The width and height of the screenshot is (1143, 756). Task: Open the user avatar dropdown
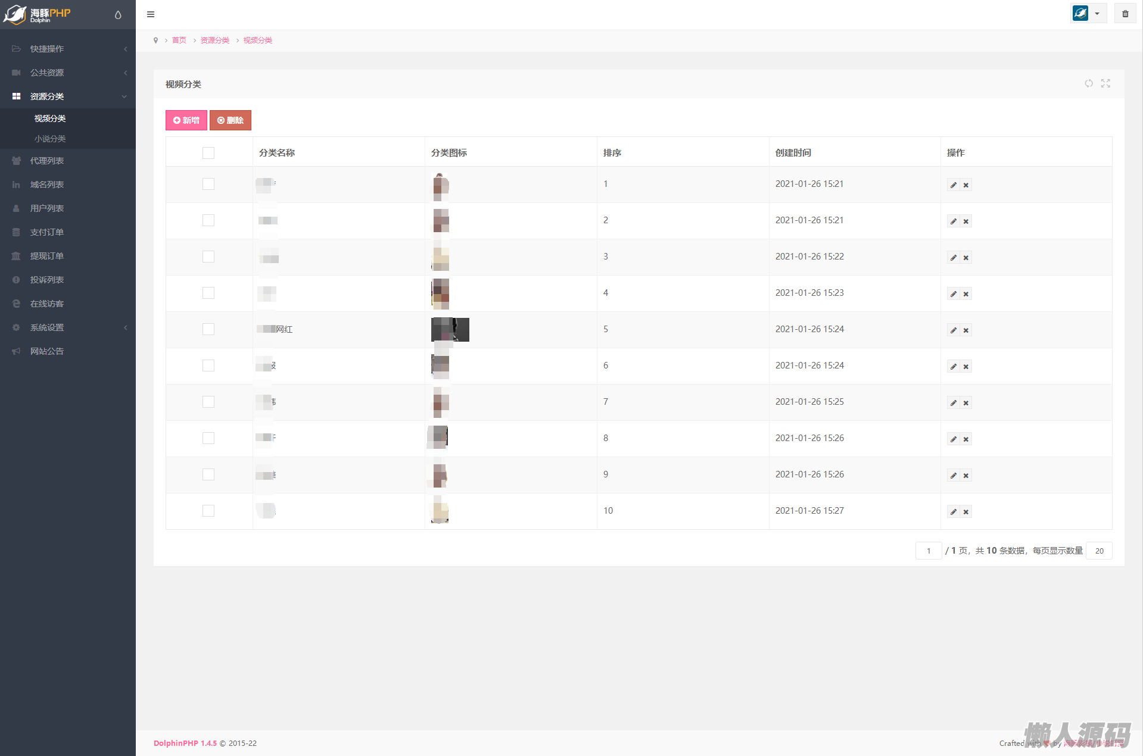[1088, 14]
